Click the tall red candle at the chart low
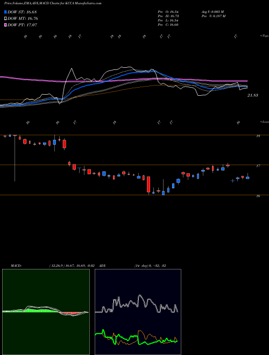 [148, 184]
